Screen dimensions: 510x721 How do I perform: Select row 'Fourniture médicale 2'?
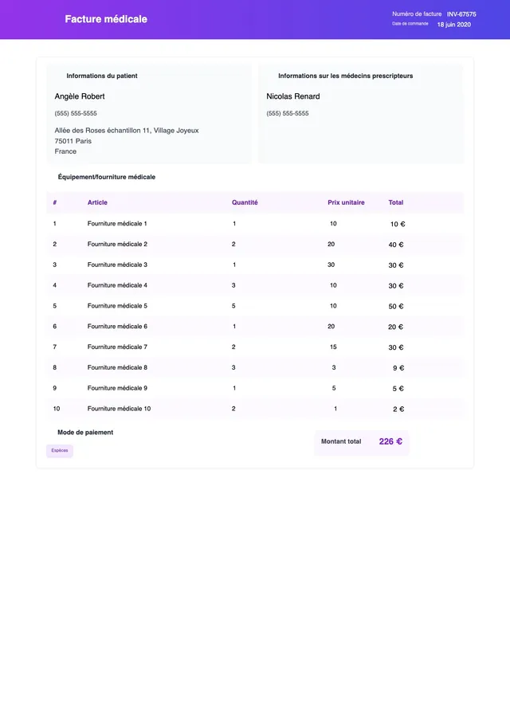(x=255, y=244)
